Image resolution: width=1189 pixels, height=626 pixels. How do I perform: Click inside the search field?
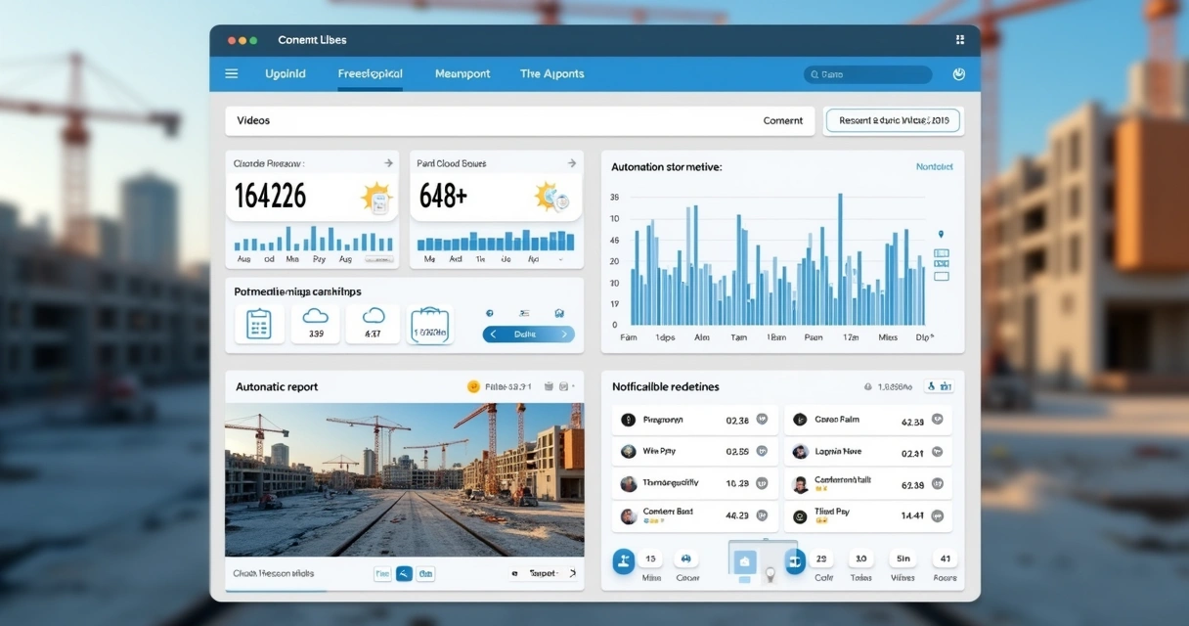[865, 73]
